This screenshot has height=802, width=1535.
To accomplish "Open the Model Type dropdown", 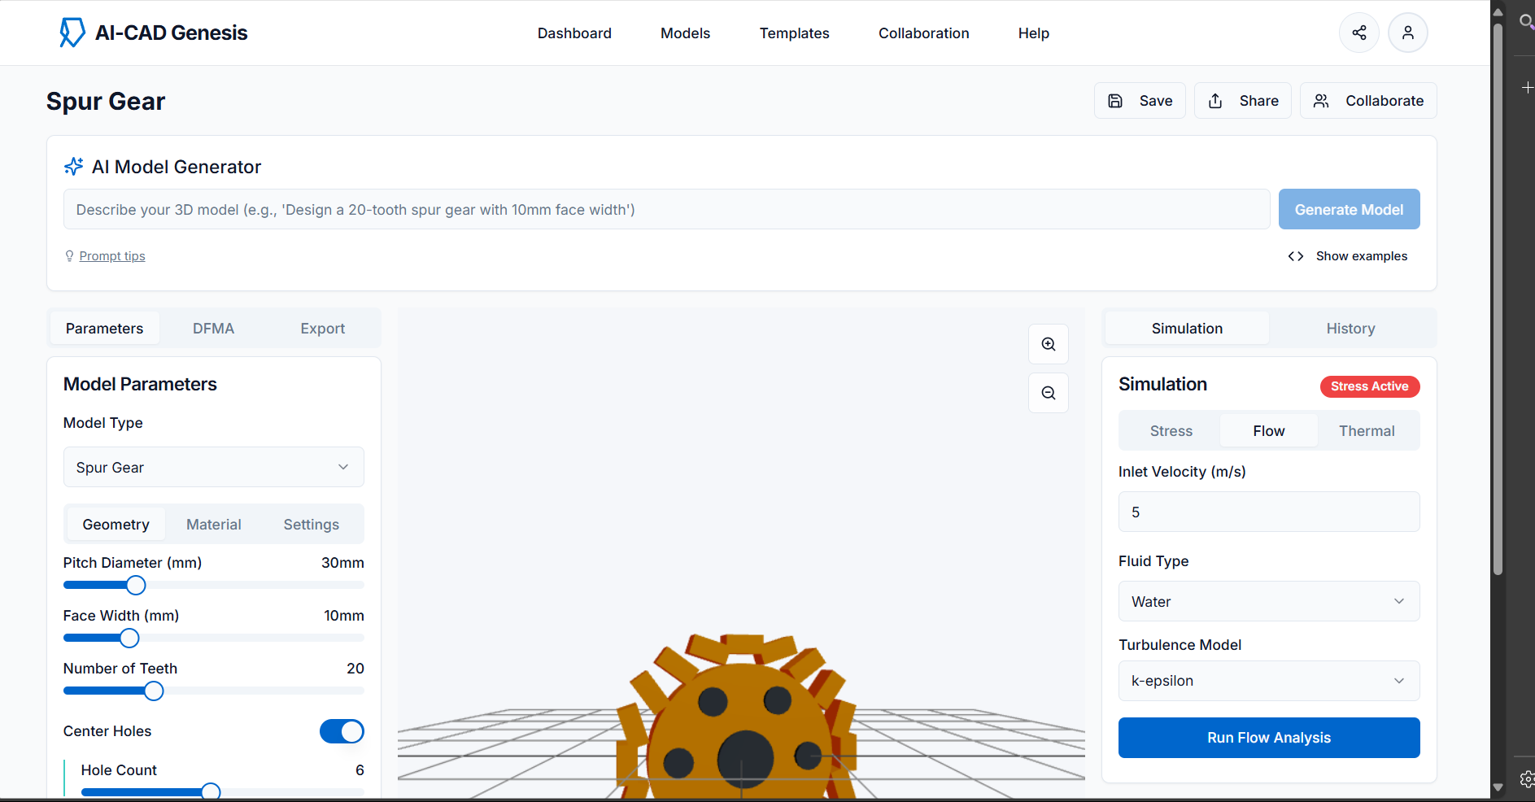I will click(x=213, y=467).
